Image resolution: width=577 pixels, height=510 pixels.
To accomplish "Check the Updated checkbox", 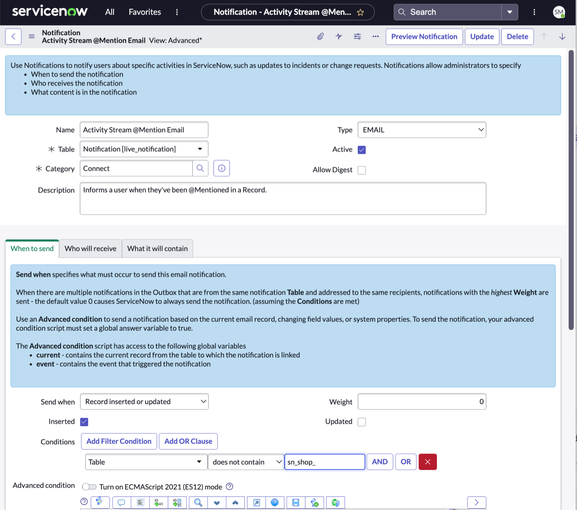I will click(x=362, y=422).
